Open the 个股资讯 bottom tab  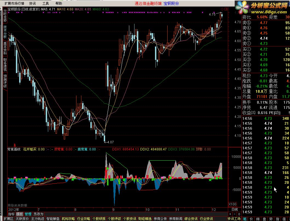(130, 219)
